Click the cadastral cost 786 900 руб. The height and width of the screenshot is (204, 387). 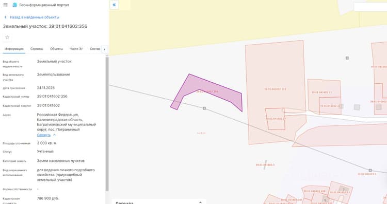click(x=48, y=198)
